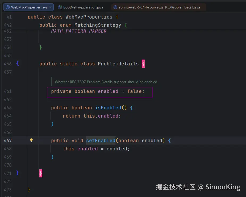Close the WebMvcProperties.java tab
The height and width of the screenshot is (197, 246).
pos(51,7)
